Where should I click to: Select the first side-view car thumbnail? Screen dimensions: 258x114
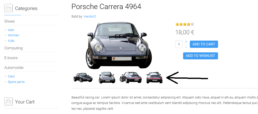pos(83,77)
